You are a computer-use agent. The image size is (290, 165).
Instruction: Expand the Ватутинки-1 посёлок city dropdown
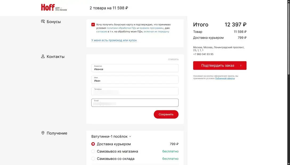(x=111, y=136)
